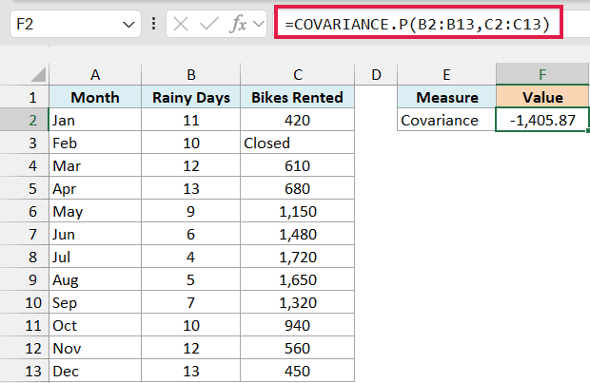This screenshot has width=590, height=383.
Task: Click the Enter checkmark icon in formula bar
Action: (208, 25)
